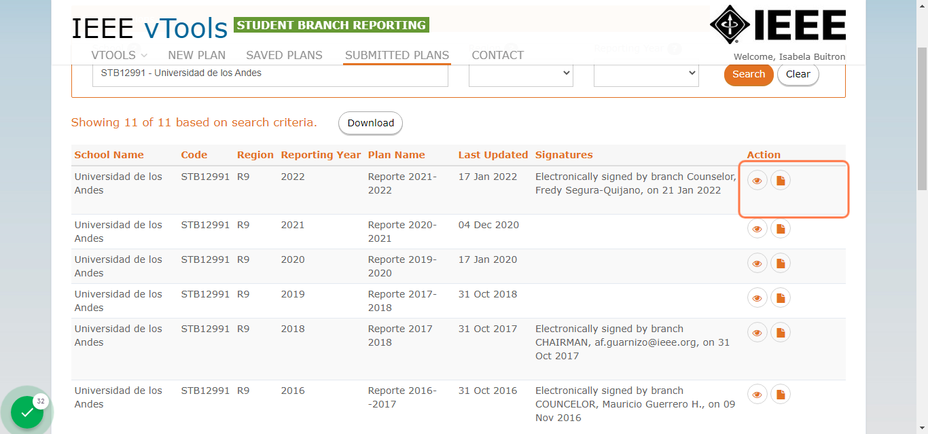
Task: Expand the VTOOLS menu dropdown
Action: click(119, 55)
